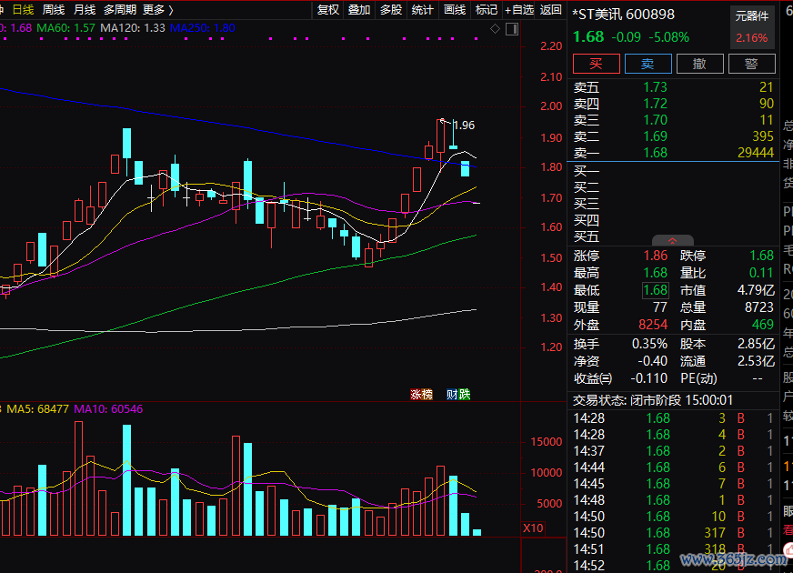Click the 流通 value 2.53亿
The width and height of the screenshot is (793, 573).
(756, 361)
